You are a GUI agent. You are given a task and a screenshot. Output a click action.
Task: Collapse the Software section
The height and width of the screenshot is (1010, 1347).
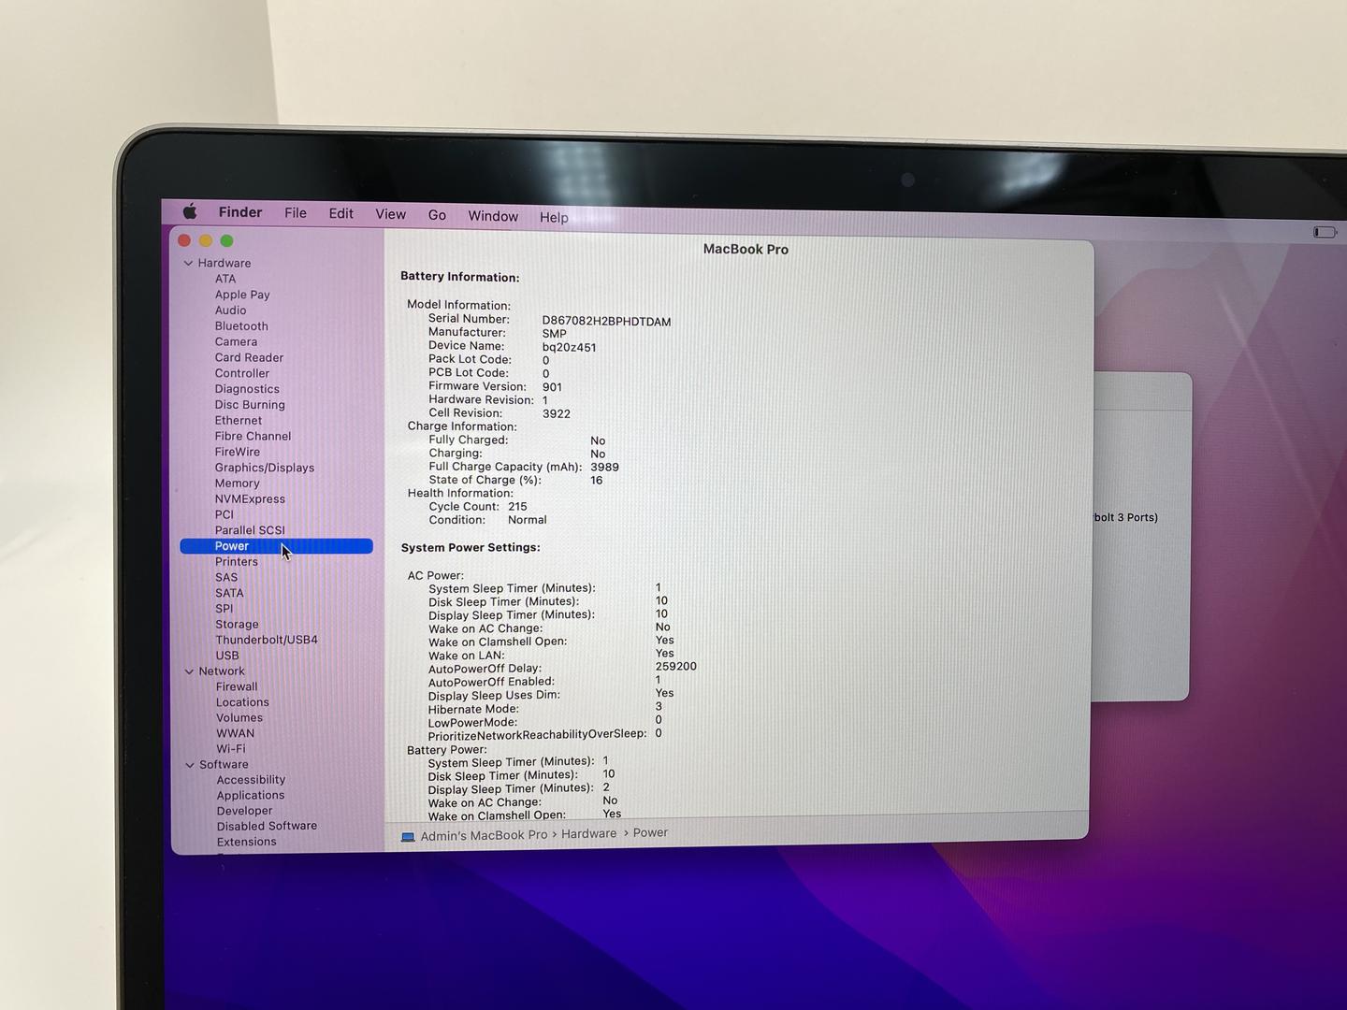(190, 764)
